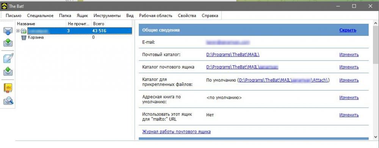Viewport: 379px width, 148px height.
Task: Click the Скрыть link in Общие сведения
Action: coord(348,30)
